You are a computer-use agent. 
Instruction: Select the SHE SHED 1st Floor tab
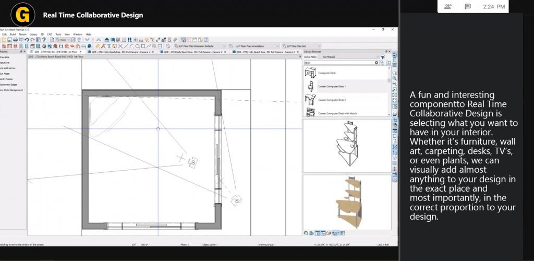click(x=56, y=52)
